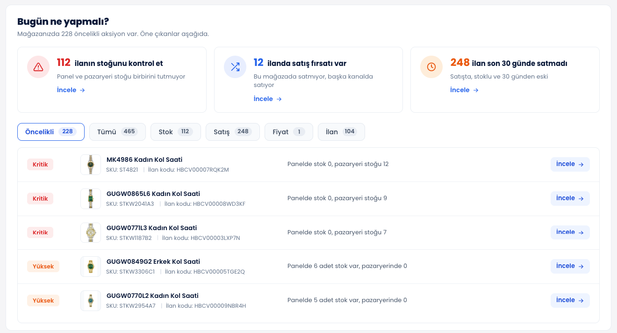This screenshot has width=617, height=333.
Task: Click the title GUGW0865L6 Kadın Kol Saati
Action: 153,194
